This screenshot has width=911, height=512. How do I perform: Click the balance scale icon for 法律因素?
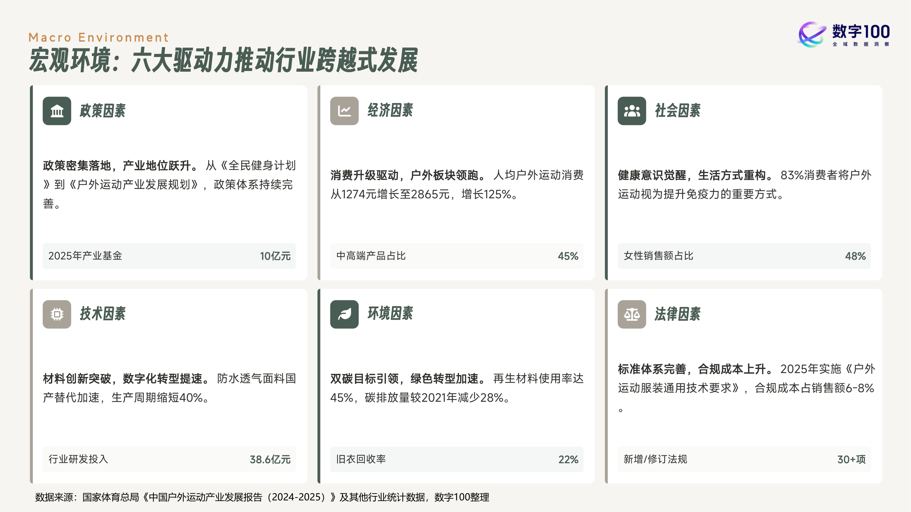[632, 314]
